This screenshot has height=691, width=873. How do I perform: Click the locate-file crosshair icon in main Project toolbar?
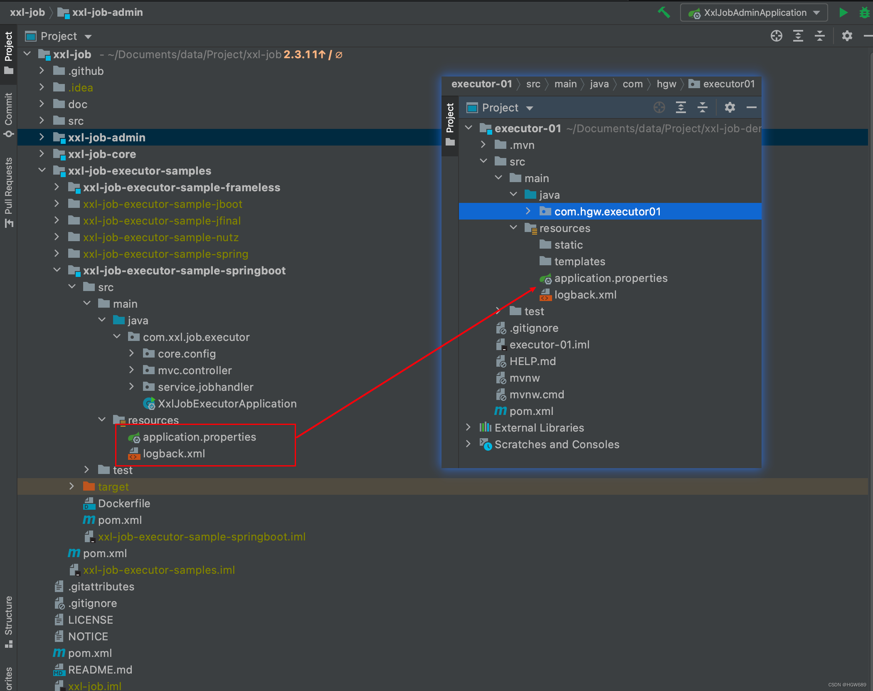pyautogui.click(x=776, y=36)
